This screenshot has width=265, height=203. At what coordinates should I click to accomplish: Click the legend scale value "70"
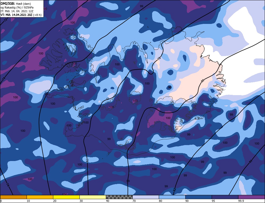134,201
